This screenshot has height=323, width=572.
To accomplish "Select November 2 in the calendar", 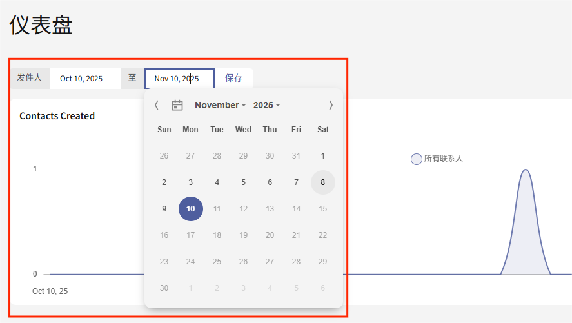I will [x=164, y=182].
